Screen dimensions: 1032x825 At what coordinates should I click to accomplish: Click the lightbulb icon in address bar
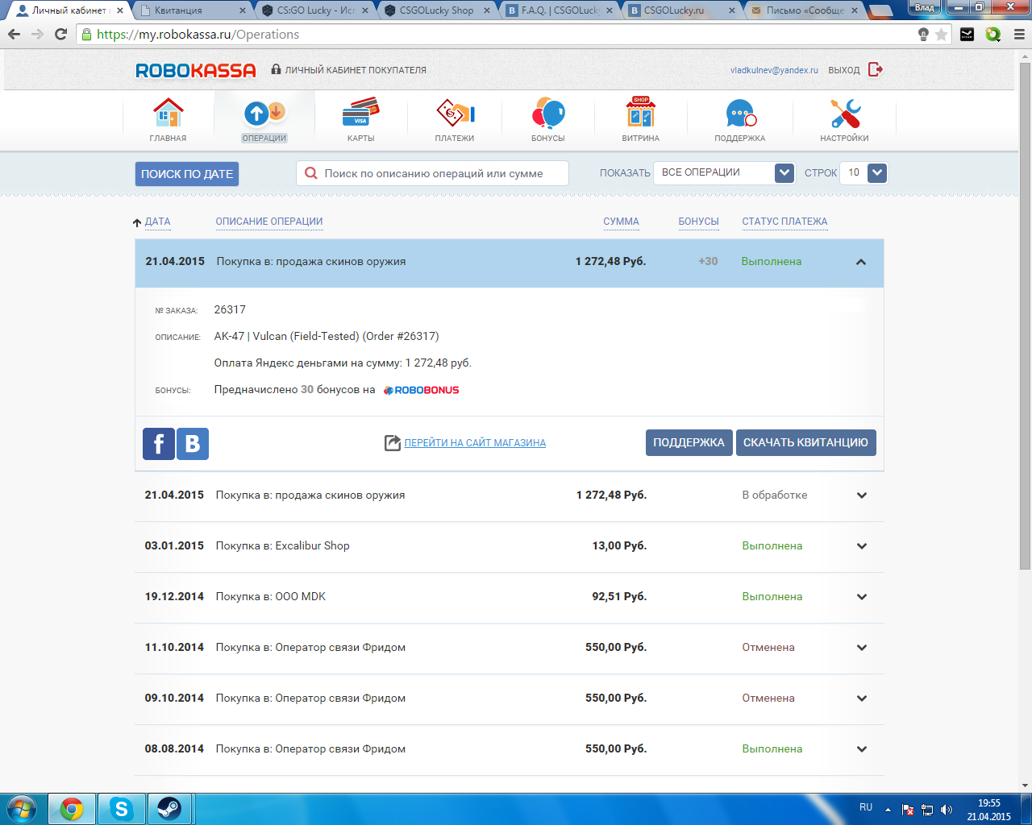pyautogui.click(x=924, y=35)
